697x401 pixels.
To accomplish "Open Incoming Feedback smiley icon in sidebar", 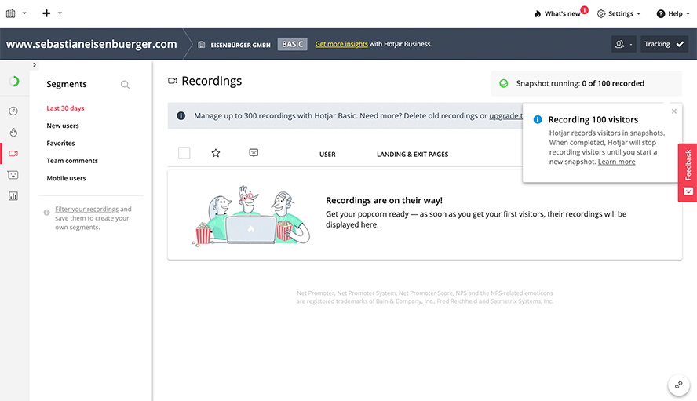I will tap(13, 175).
